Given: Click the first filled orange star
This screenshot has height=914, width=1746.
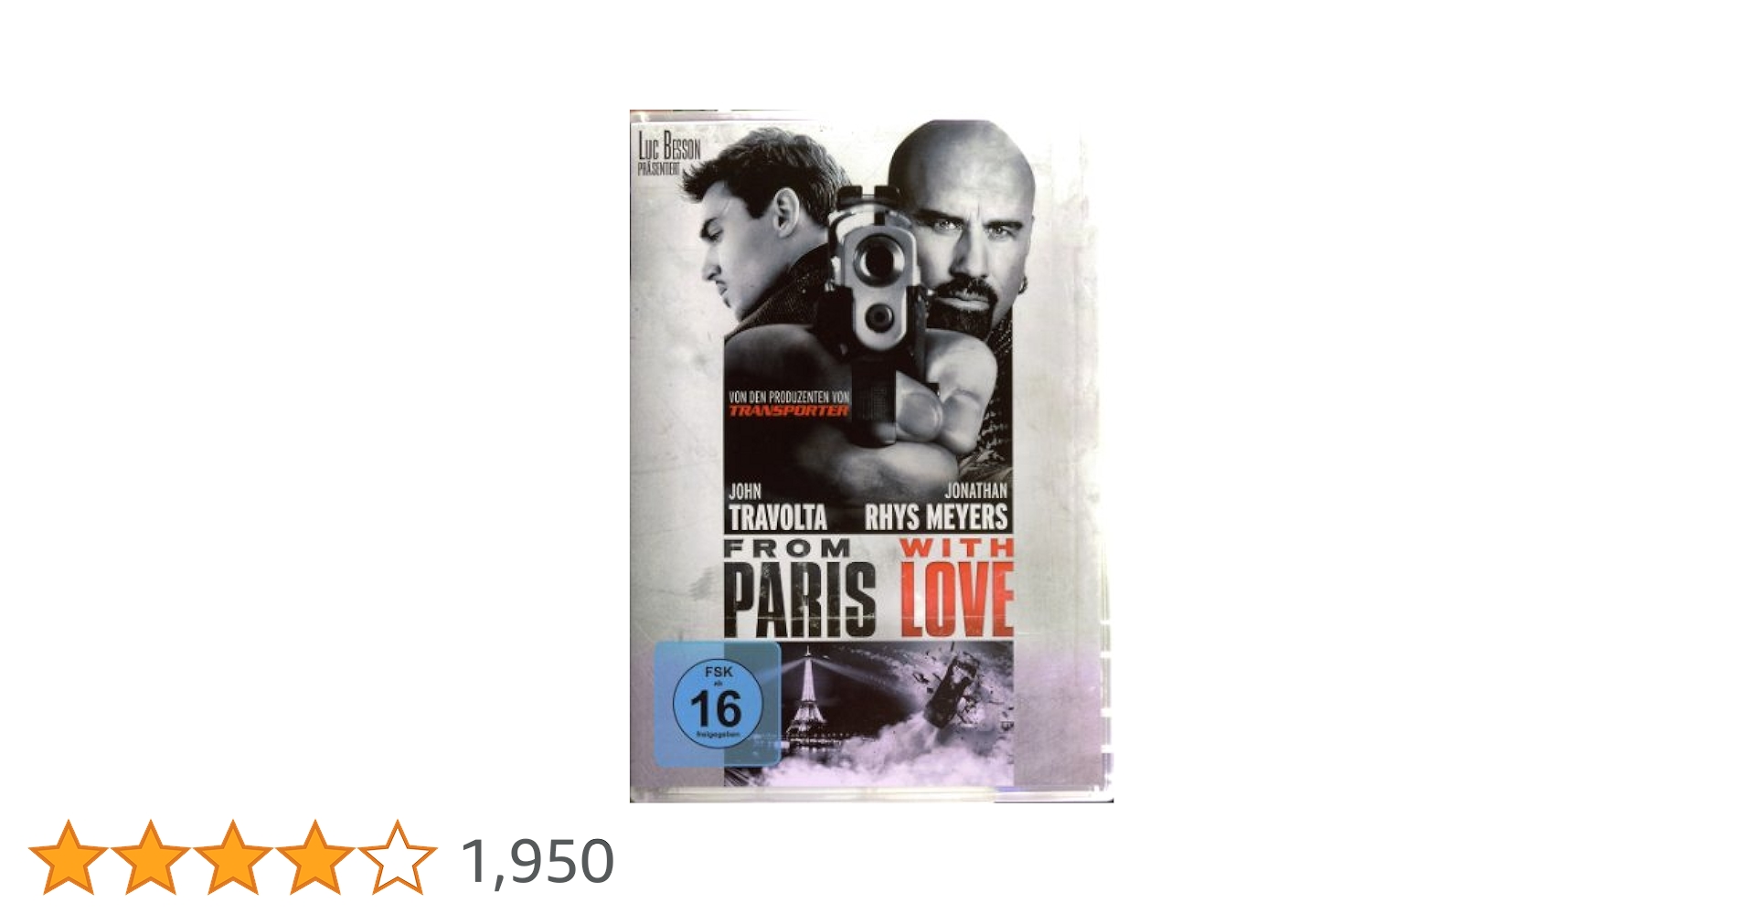Looking at the screenshot, I should (68, 856).
